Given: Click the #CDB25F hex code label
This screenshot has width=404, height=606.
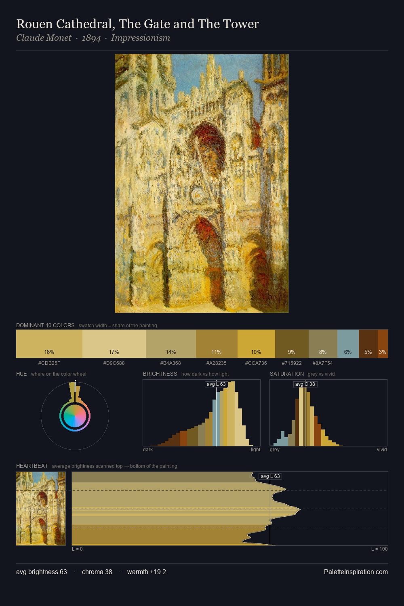Looking at the screenshot, I should pyautogui.click(x=49, y=363).
